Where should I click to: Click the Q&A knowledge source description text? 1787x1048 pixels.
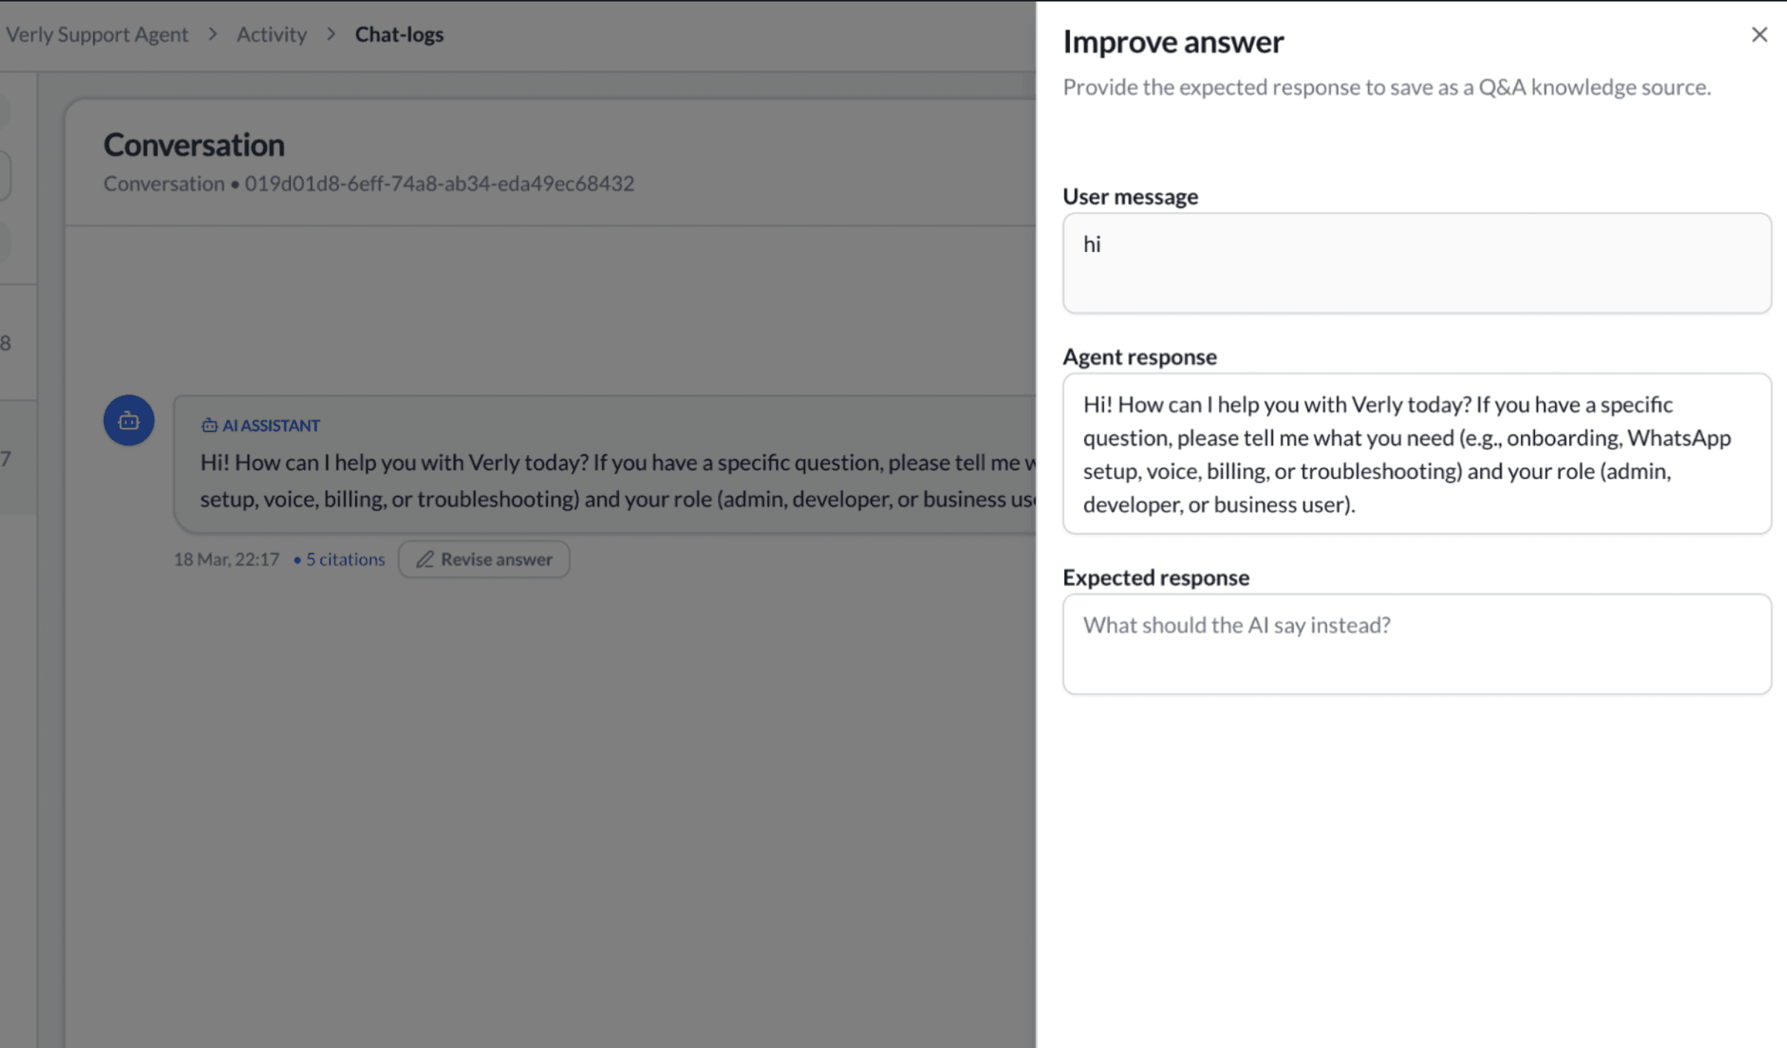[x=1387, y=87]
